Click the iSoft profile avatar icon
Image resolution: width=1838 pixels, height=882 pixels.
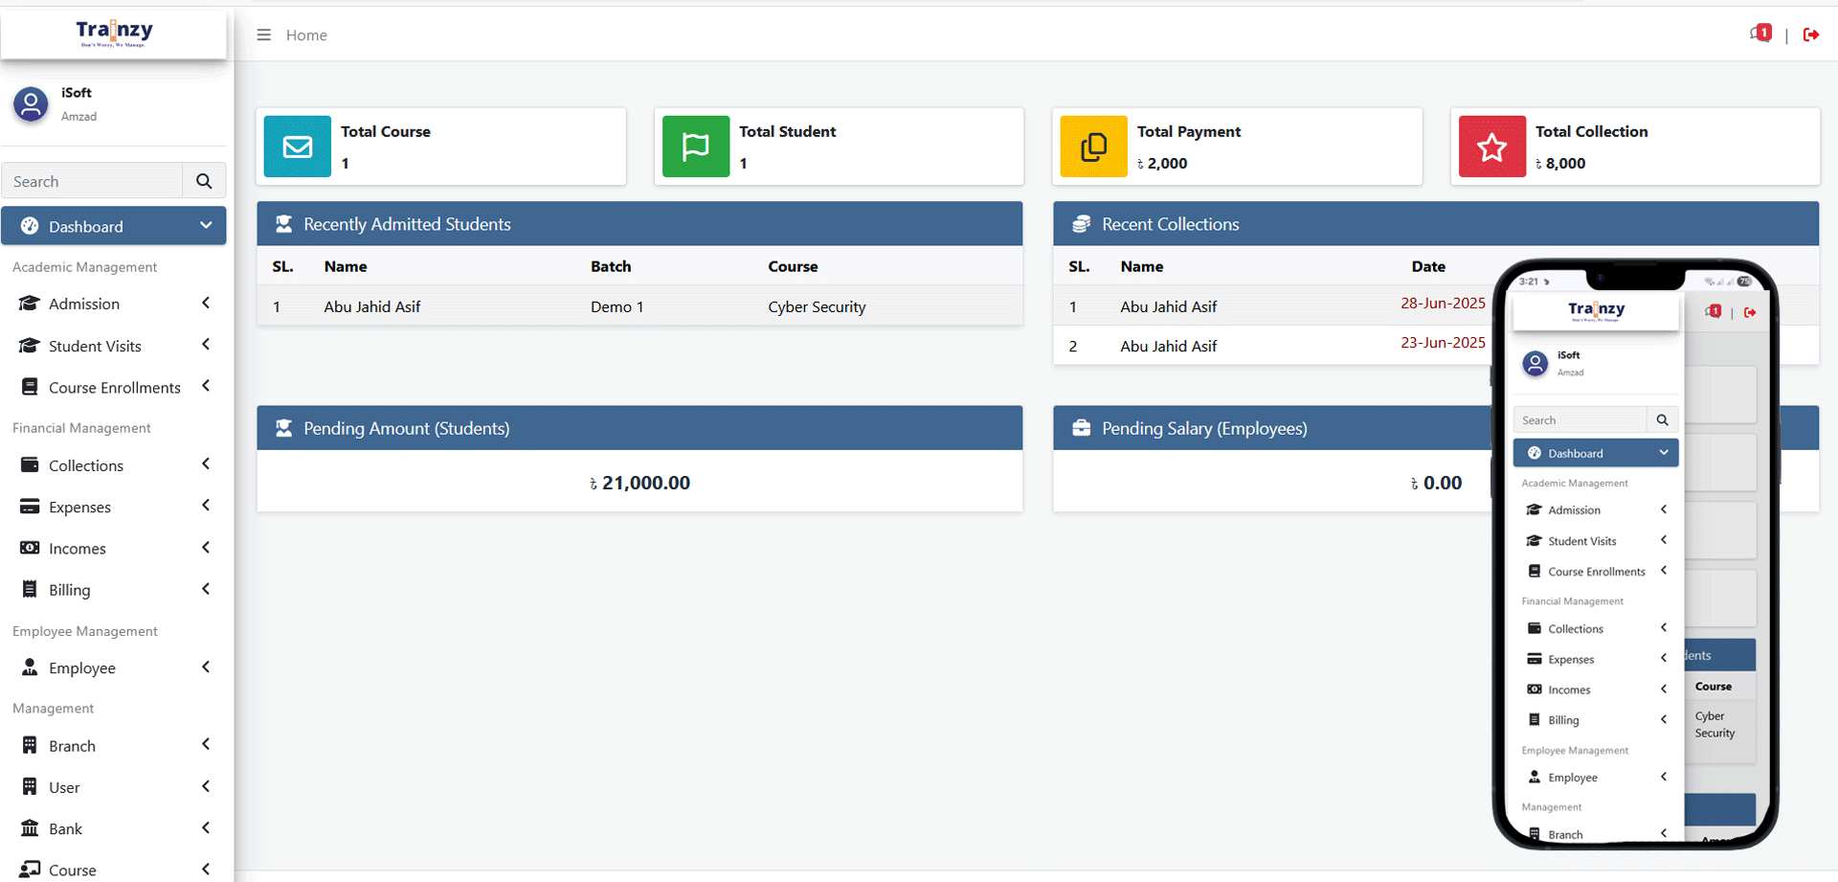point(30,104)
